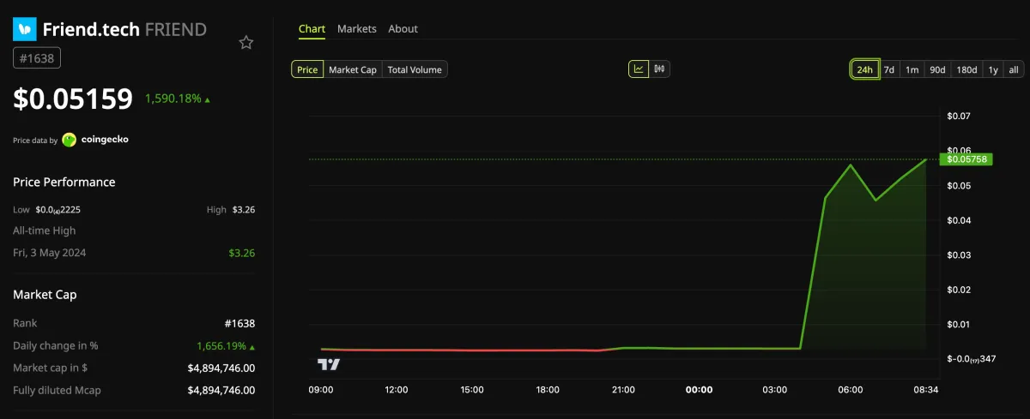Select the 24h time range
The image size is (1030, 419).
coord(864,69)
